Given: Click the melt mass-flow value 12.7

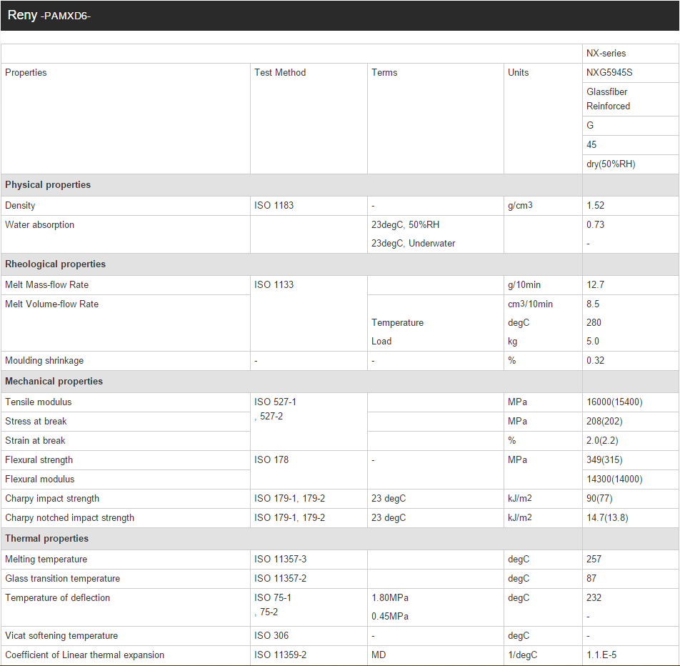Looking at the screenshot, I should (595, 284).
